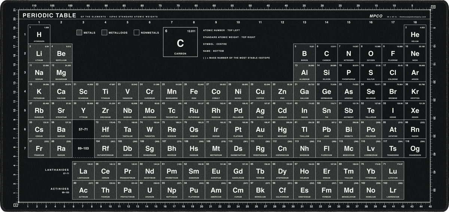
Task: Select the Rutherfordium cell
Action: click(106, 148)
